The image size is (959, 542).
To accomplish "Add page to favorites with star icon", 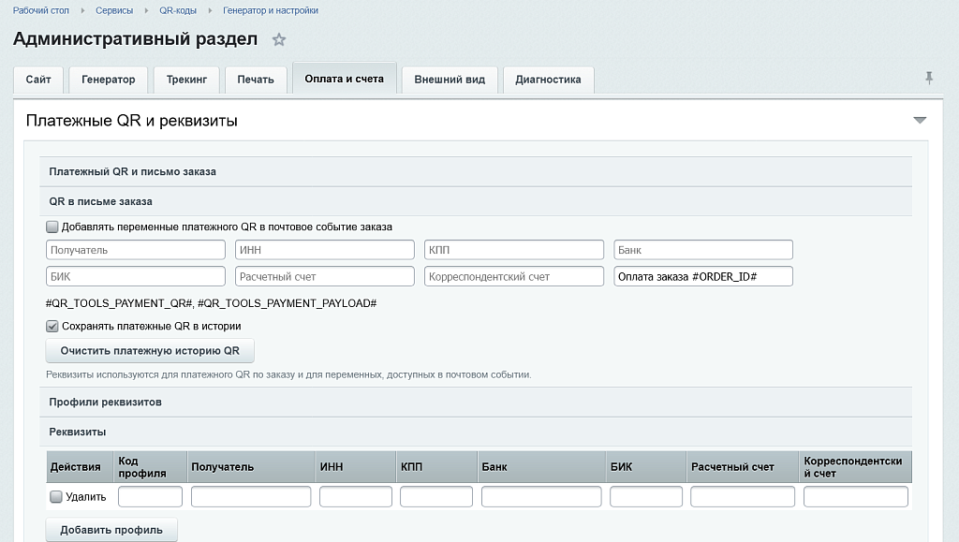I will [279, 39].
